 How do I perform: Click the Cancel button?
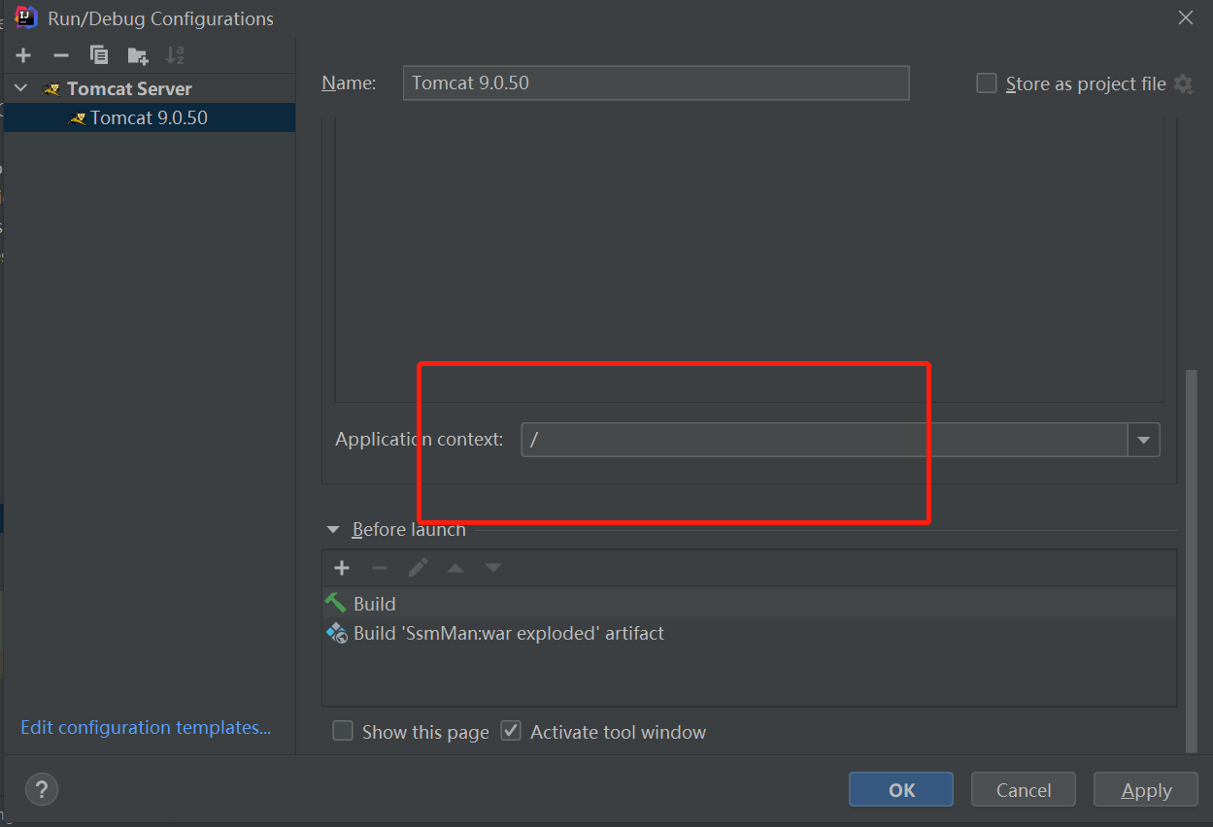1024,790
